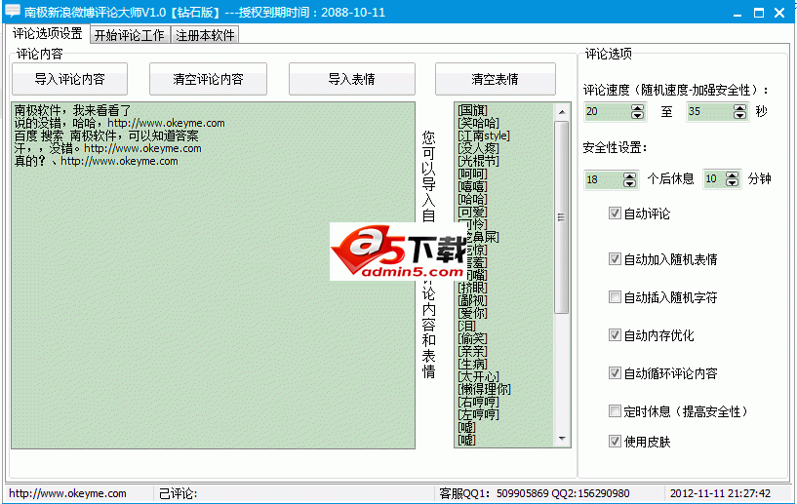
Task: Select the [泪] emoticon entry
Action: click(x=466, y=327)
